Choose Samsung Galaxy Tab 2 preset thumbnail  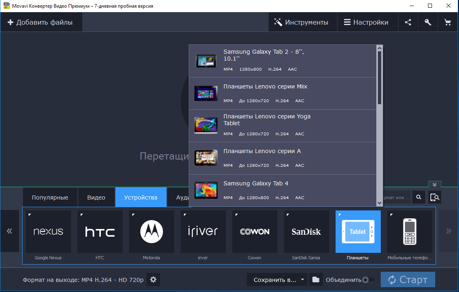(x=206, y=61)
